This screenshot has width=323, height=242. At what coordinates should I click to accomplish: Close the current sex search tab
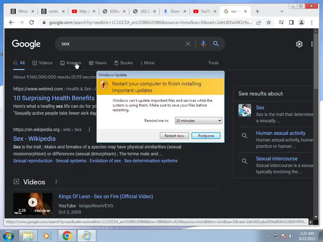point(245,11)
